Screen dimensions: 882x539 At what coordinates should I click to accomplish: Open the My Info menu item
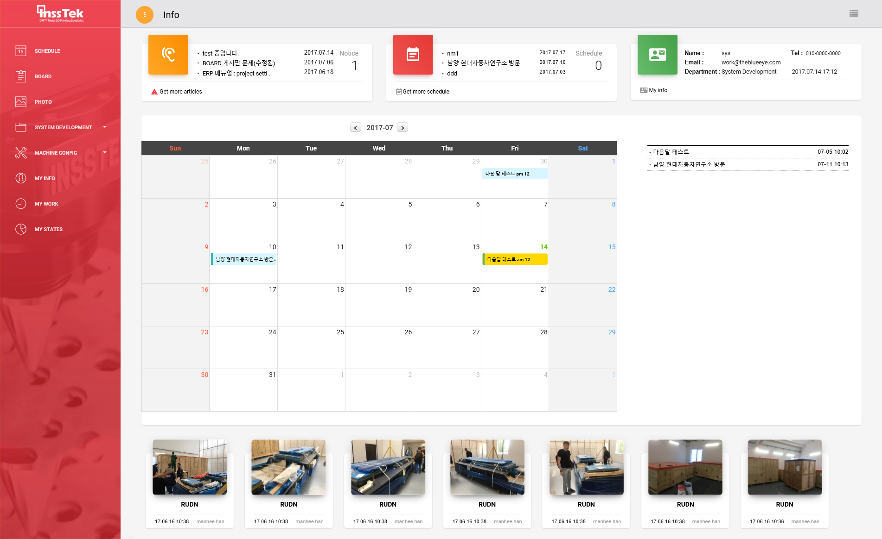point(45,178)
